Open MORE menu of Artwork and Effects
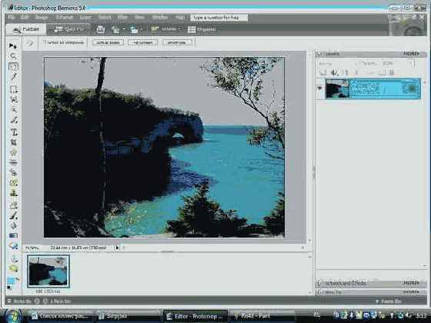The image size is (431, 323). pos(411,283)
